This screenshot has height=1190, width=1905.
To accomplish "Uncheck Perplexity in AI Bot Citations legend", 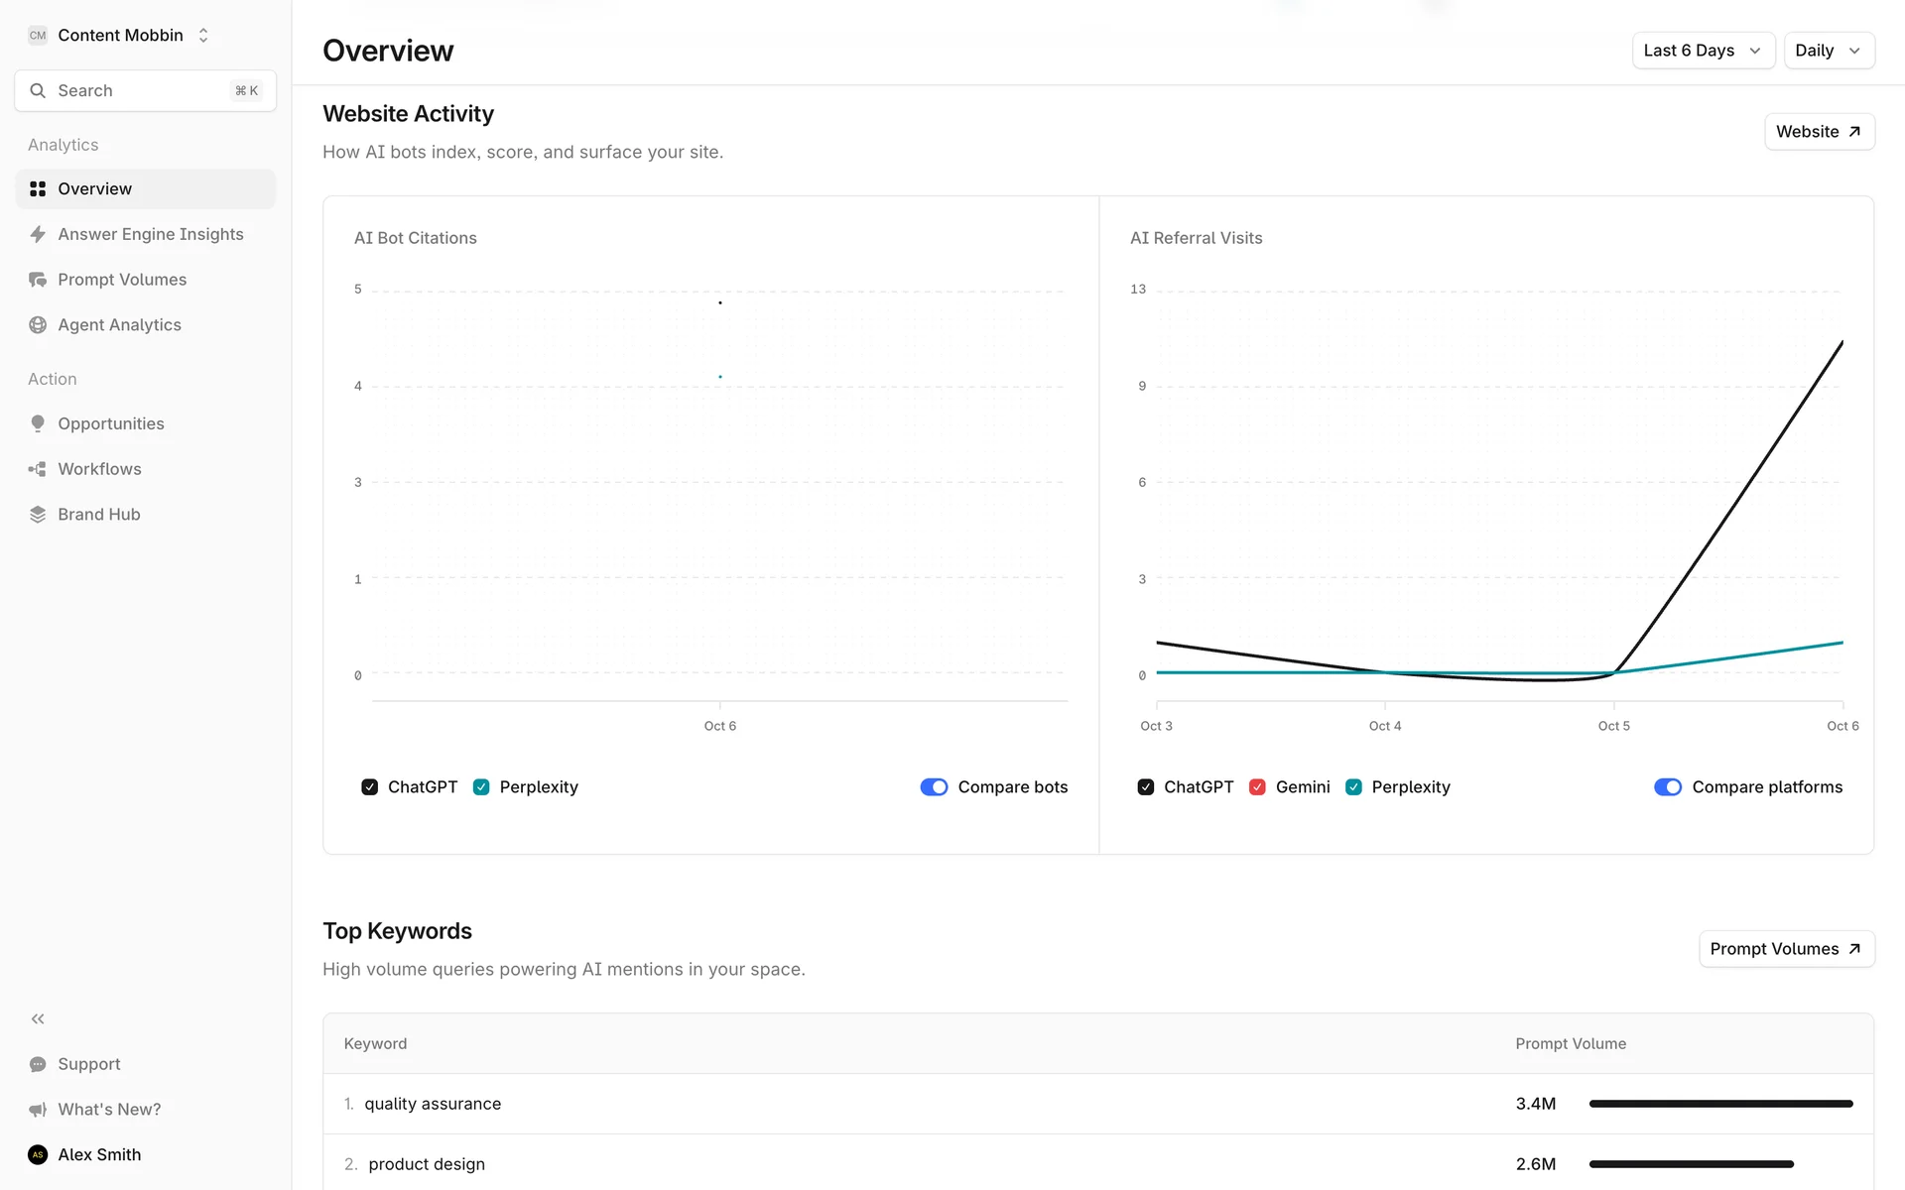I will pos(481,787).
